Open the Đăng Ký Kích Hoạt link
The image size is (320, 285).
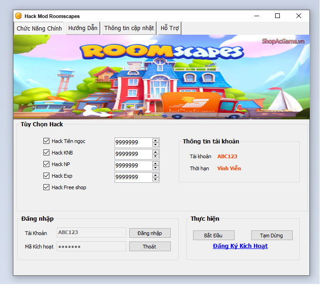pyautogui.click(x=240, y=246)
